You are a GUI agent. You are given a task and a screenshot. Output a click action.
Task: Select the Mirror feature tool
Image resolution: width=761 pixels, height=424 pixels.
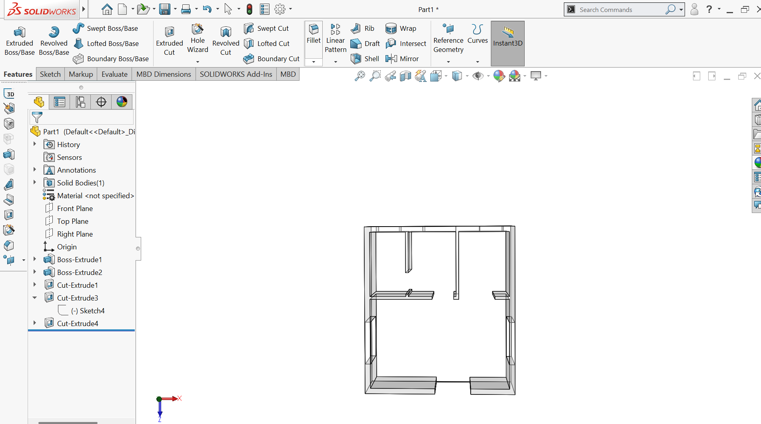coord(402,59)
